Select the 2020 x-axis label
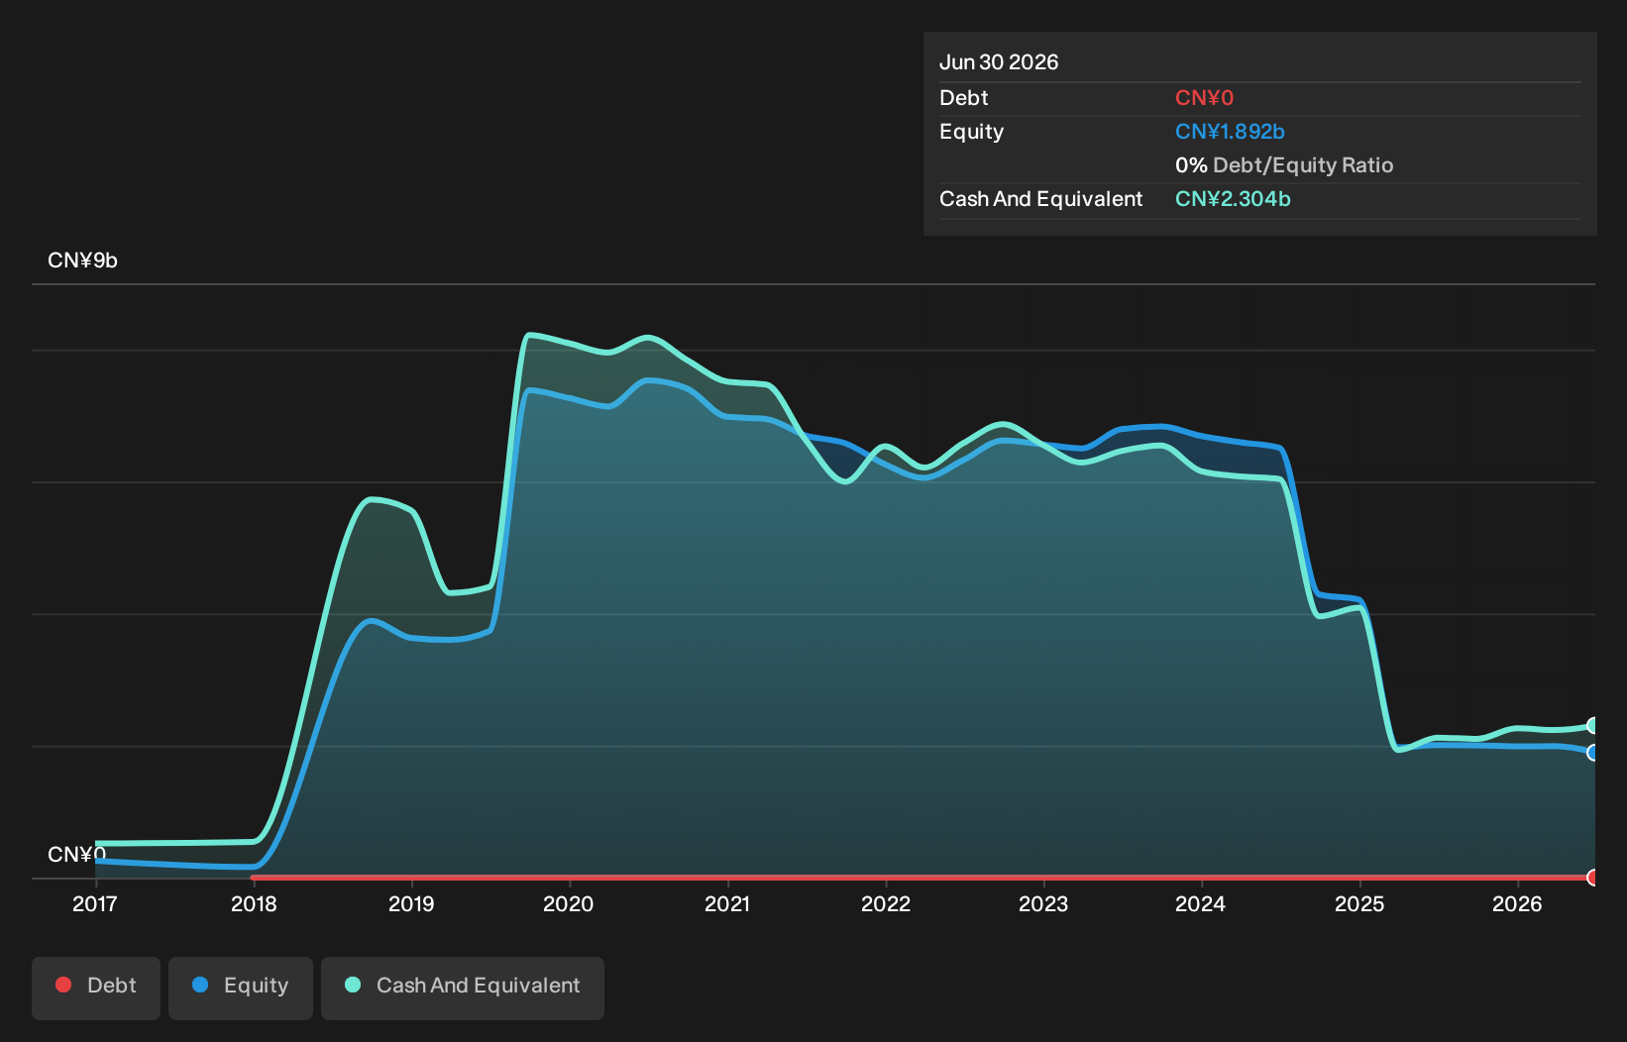This screenshot has height=1042, width=1627. click(569, 904)
